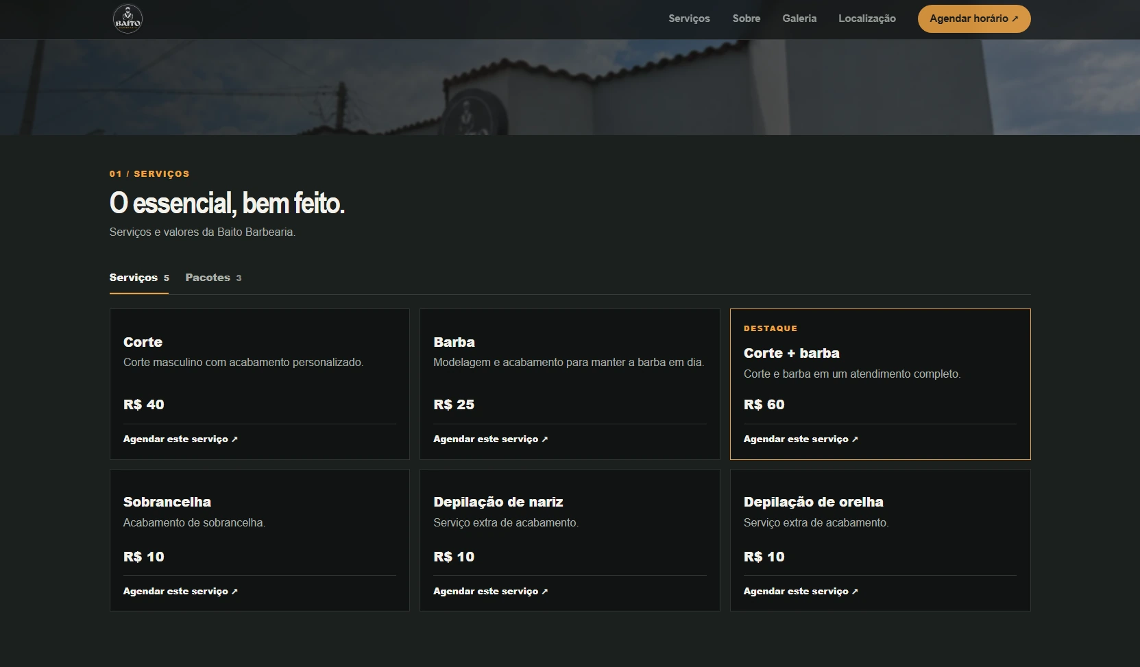Click the Agendar horário button

coord(974,19)
